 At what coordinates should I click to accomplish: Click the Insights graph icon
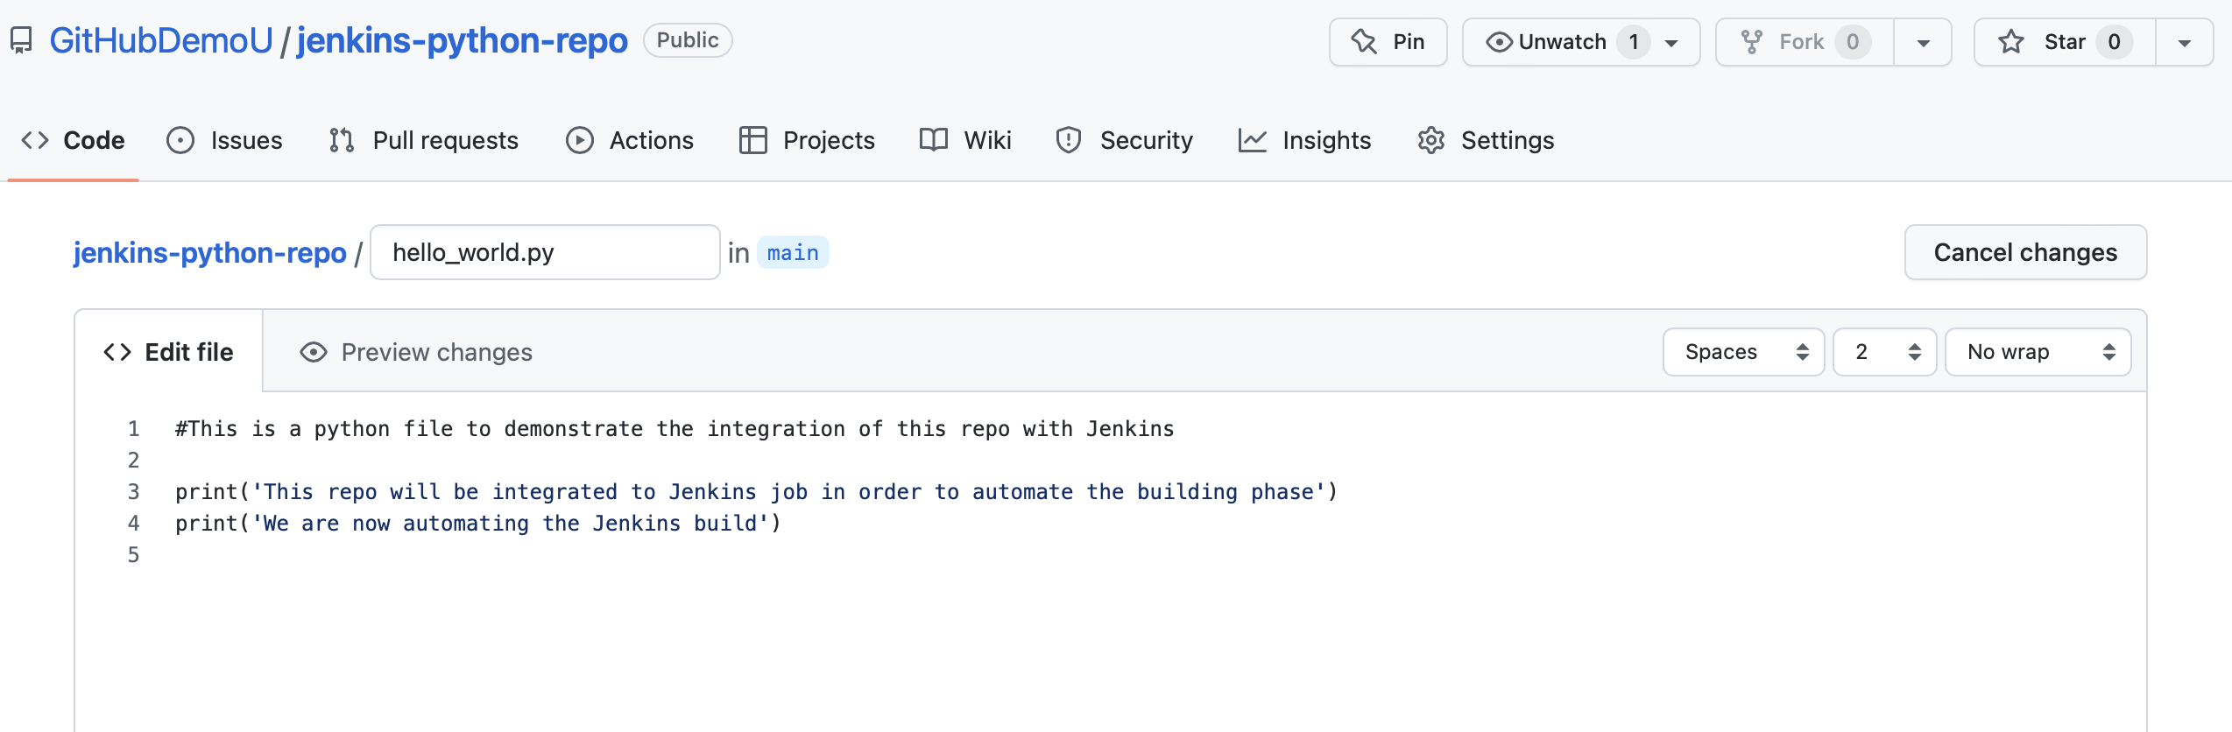click(x=1253, y=140)
